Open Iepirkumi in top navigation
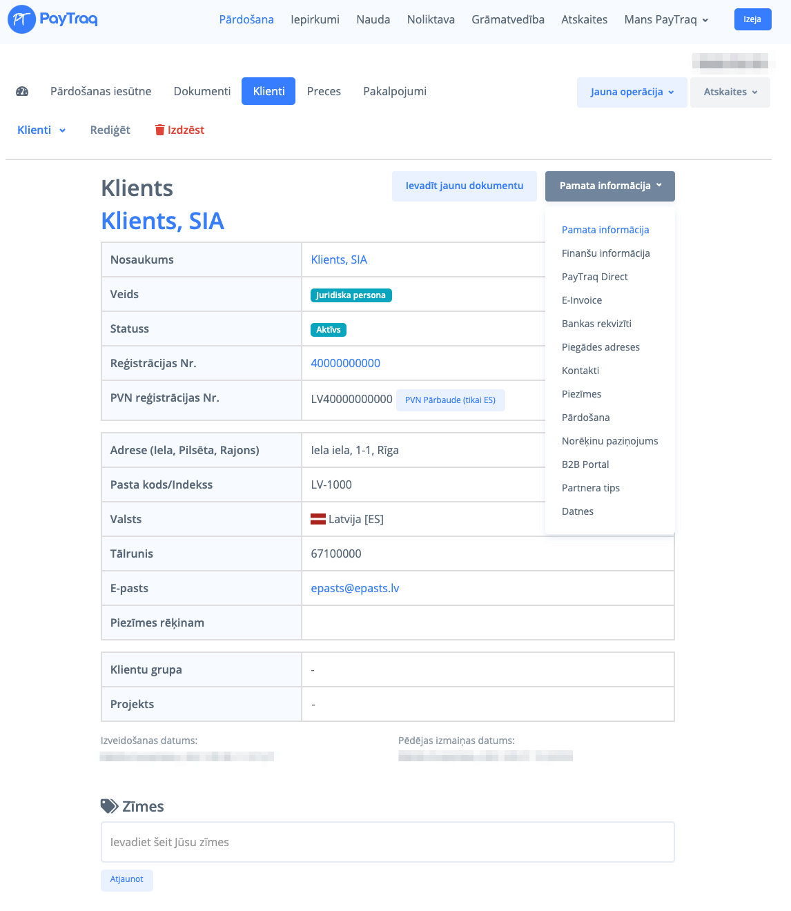 click(x=315, y=19)
